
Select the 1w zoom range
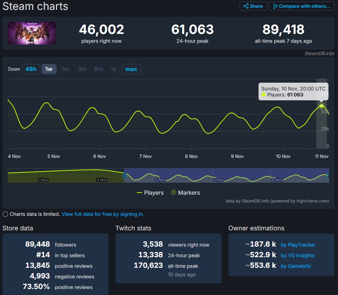49,69
